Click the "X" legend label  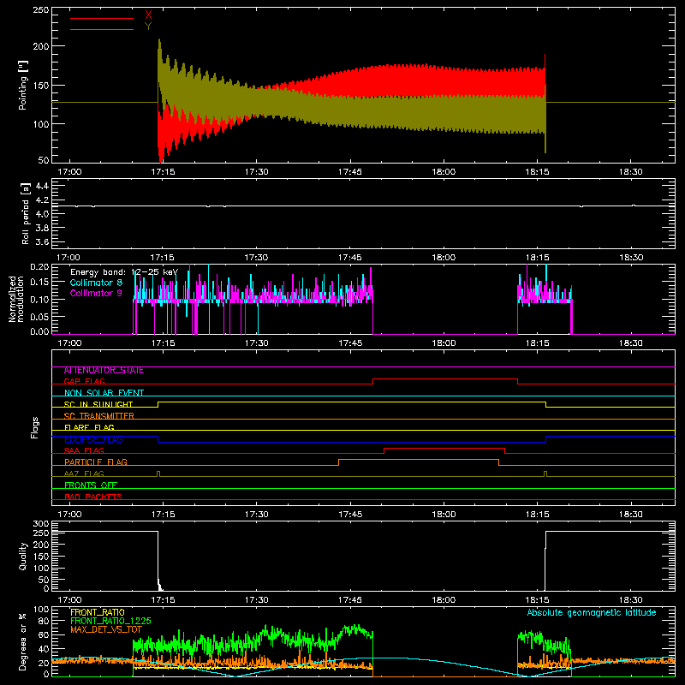[x=148, y=15]
